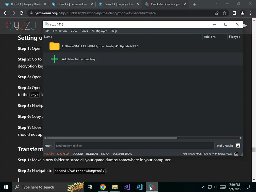Open Chrome side panel icon
256x192 pixels.
(x=234, y=13)
